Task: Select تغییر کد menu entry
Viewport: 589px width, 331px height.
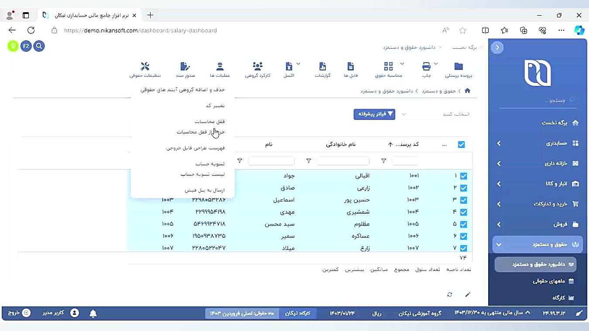Action: pyautogui.click(x=215, y=106)
